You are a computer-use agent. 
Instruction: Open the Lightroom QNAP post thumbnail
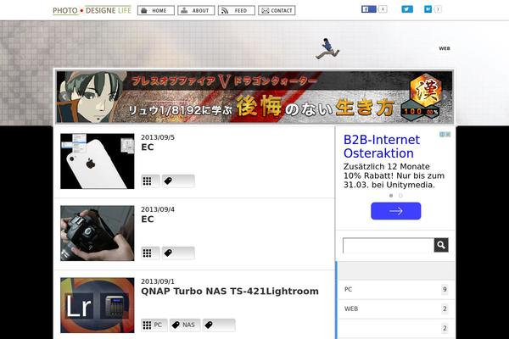point(97,305)
